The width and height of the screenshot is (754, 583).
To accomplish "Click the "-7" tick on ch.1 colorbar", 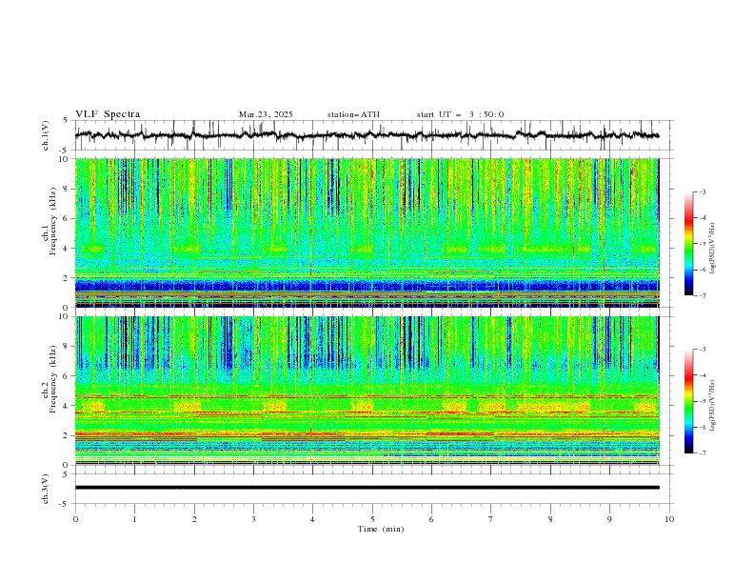I will point(702,295).
